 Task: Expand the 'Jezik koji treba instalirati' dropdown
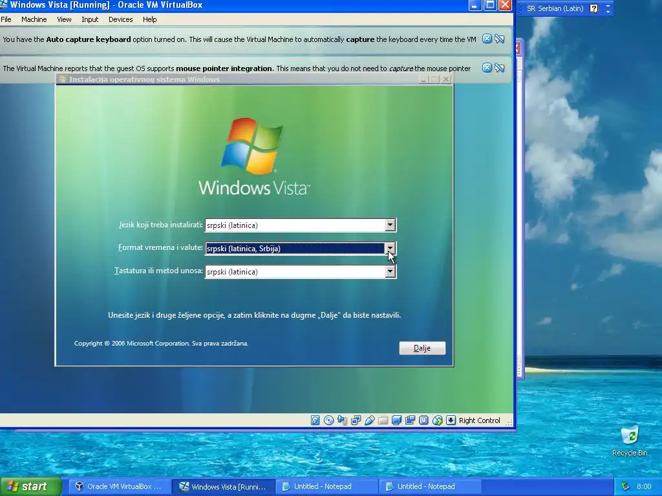[390, 225]
